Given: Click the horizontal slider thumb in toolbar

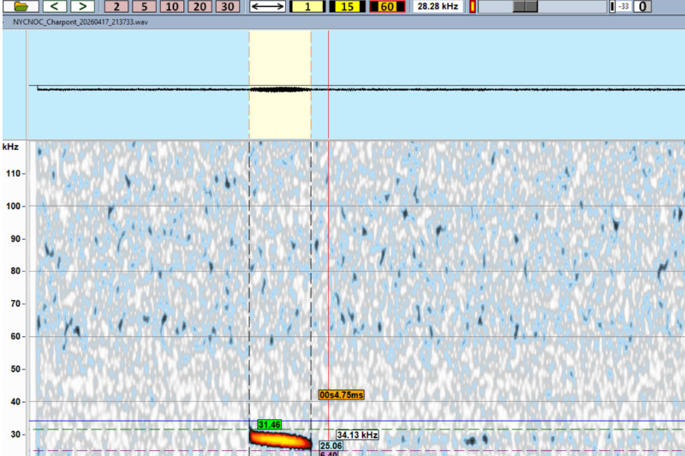Looking at the screenshot, I should coord(525,7).
